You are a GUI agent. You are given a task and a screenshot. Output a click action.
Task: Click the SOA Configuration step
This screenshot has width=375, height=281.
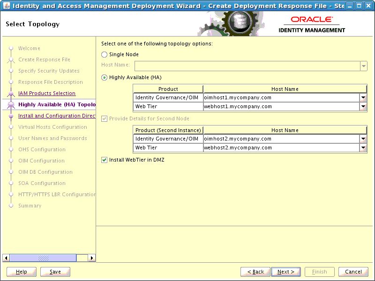pyautogui.click(x=42, y=183)
